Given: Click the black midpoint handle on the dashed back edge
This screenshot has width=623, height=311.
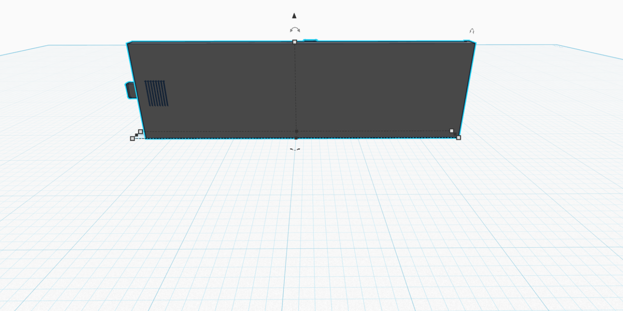Looking at the screenshot, I should coord(296,131).
